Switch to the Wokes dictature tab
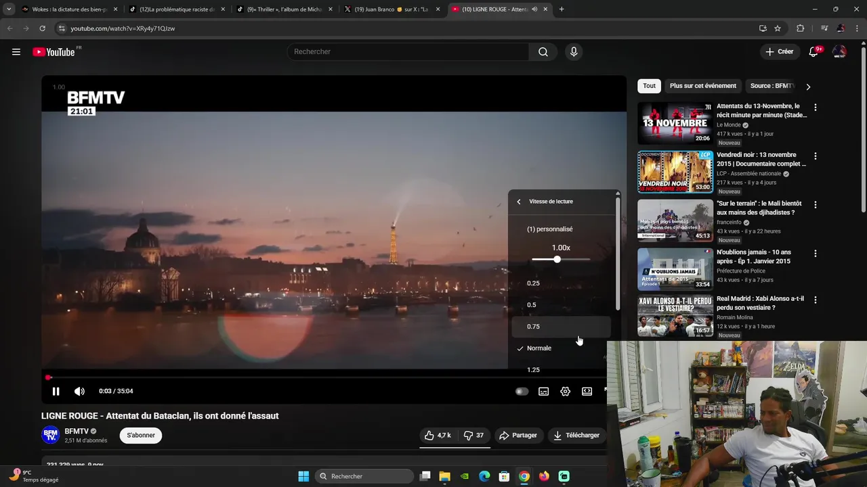 pos(69,9)
